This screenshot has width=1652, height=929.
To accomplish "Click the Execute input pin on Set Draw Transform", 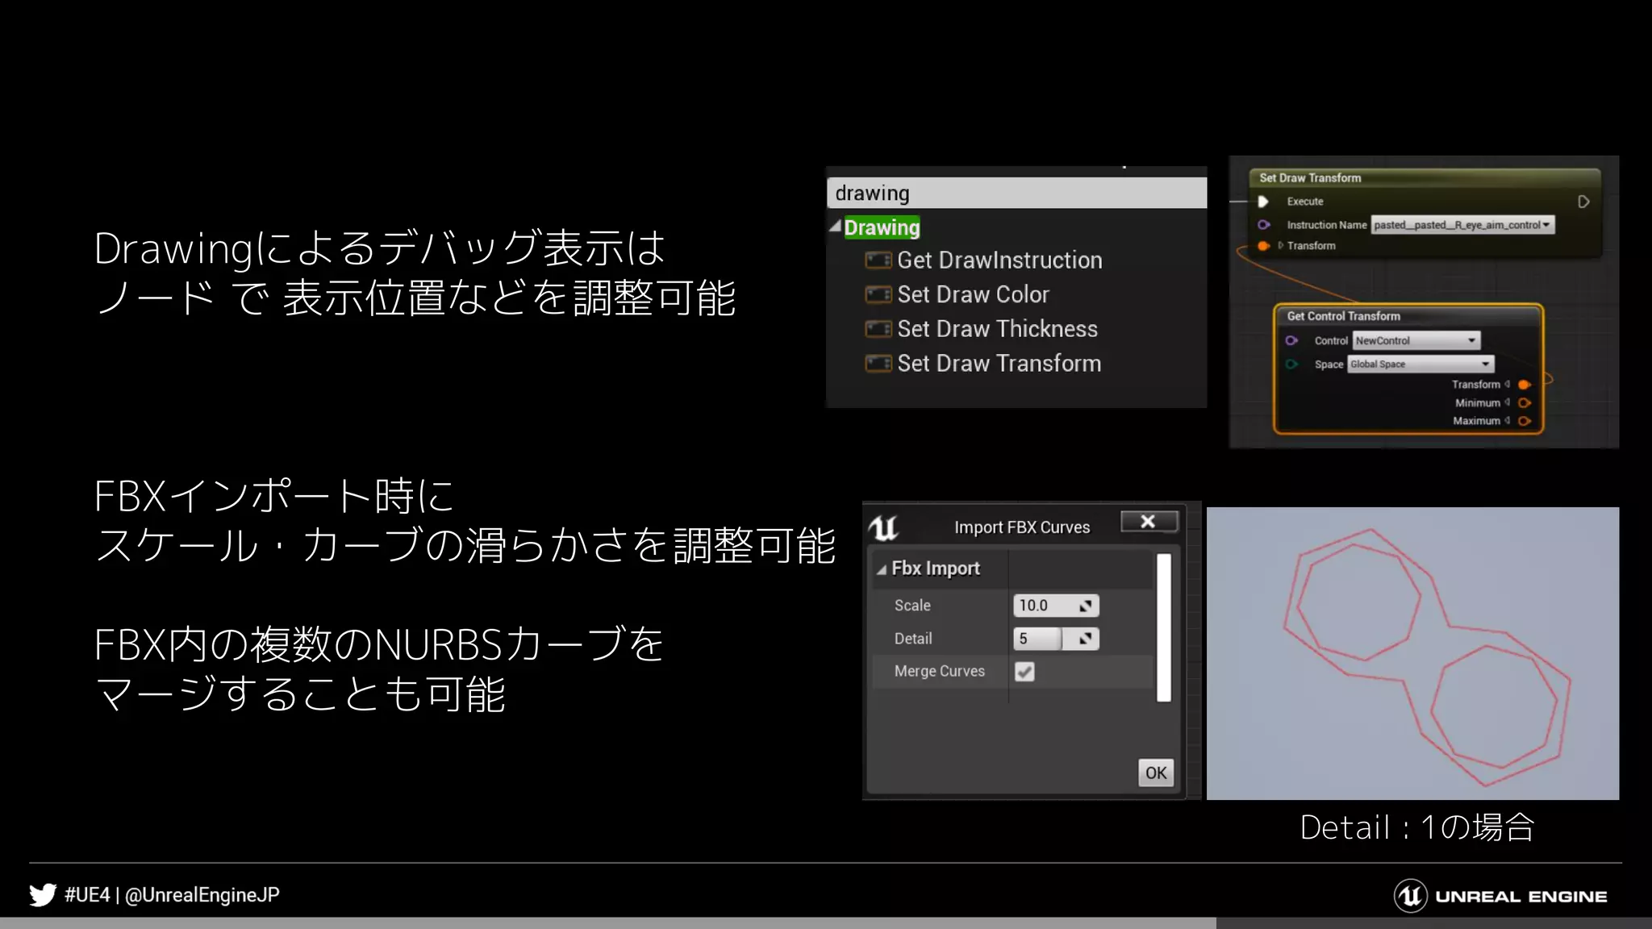I will [x=1263, y=202].
